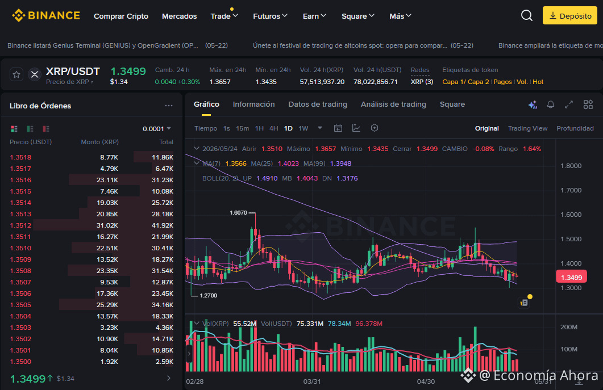Collapse the MA indicator row chevron
603x390 pixels.
click(x=197, y=163)
